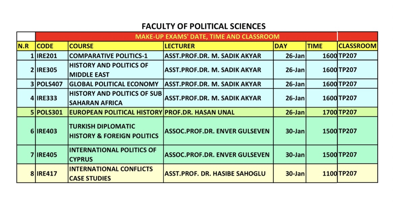Click the IRE403 code cell
The height and width of the screenshot is (210, 394).
(x=52, y=131)
